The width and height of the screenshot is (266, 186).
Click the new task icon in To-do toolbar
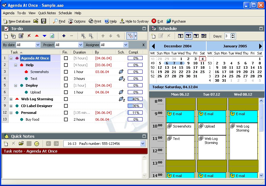[x=6, y=36]
